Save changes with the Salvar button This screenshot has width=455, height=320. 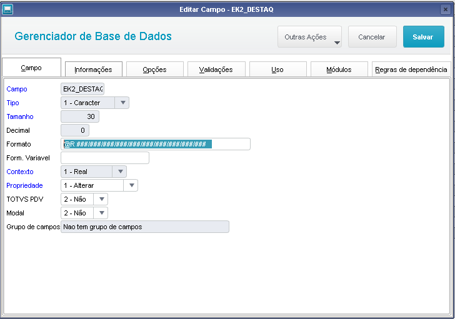coord(423,37)
